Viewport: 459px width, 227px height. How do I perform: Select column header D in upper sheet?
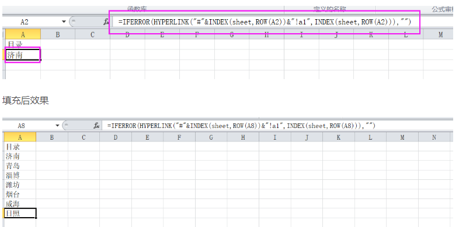[127, 35]
